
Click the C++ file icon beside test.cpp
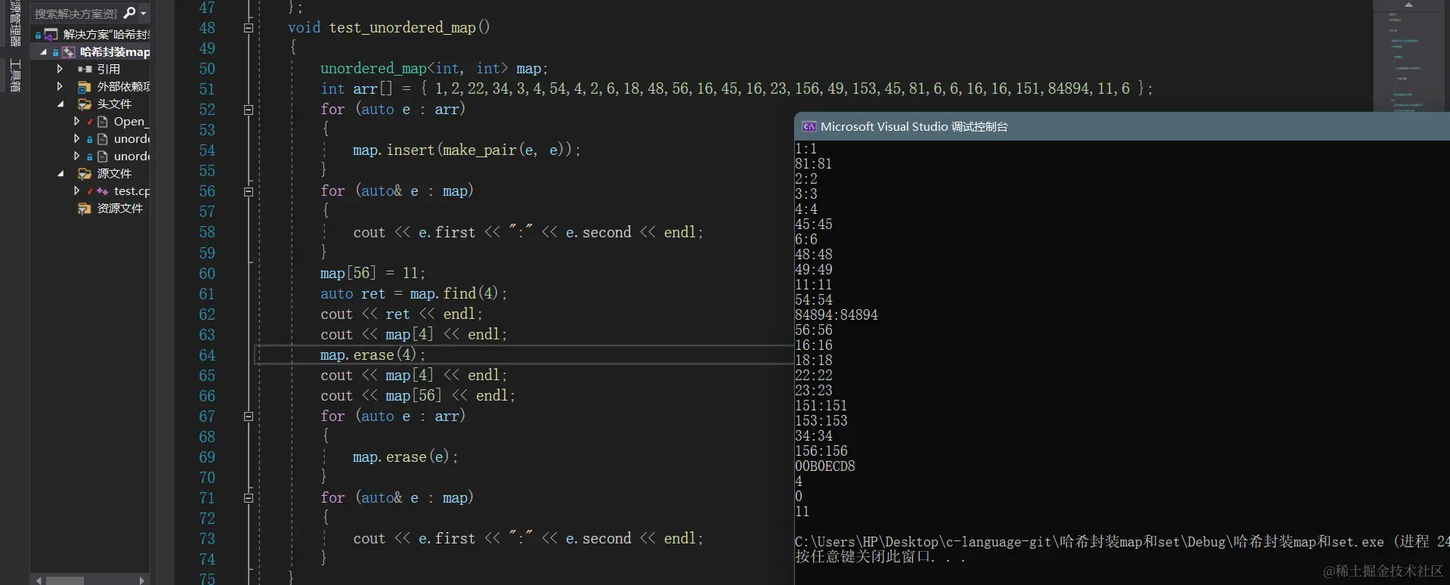(103, 191)
